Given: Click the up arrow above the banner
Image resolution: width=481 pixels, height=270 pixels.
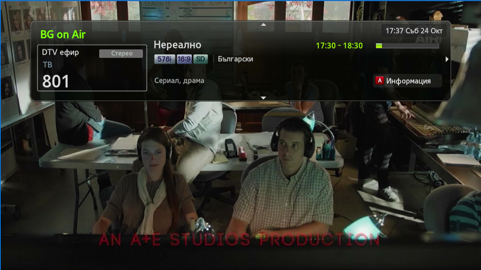Looking at the screenshot, I should click(x=263, y=24).
